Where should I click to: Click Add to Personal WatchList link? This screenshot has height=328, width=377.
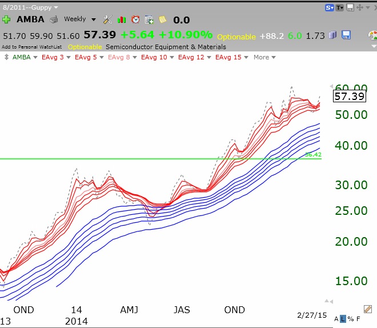tap(31, 47)
